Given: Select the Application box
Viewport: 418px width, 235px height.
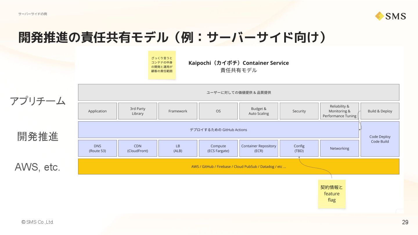Looking at the screenshot, I should click(98, 111).
